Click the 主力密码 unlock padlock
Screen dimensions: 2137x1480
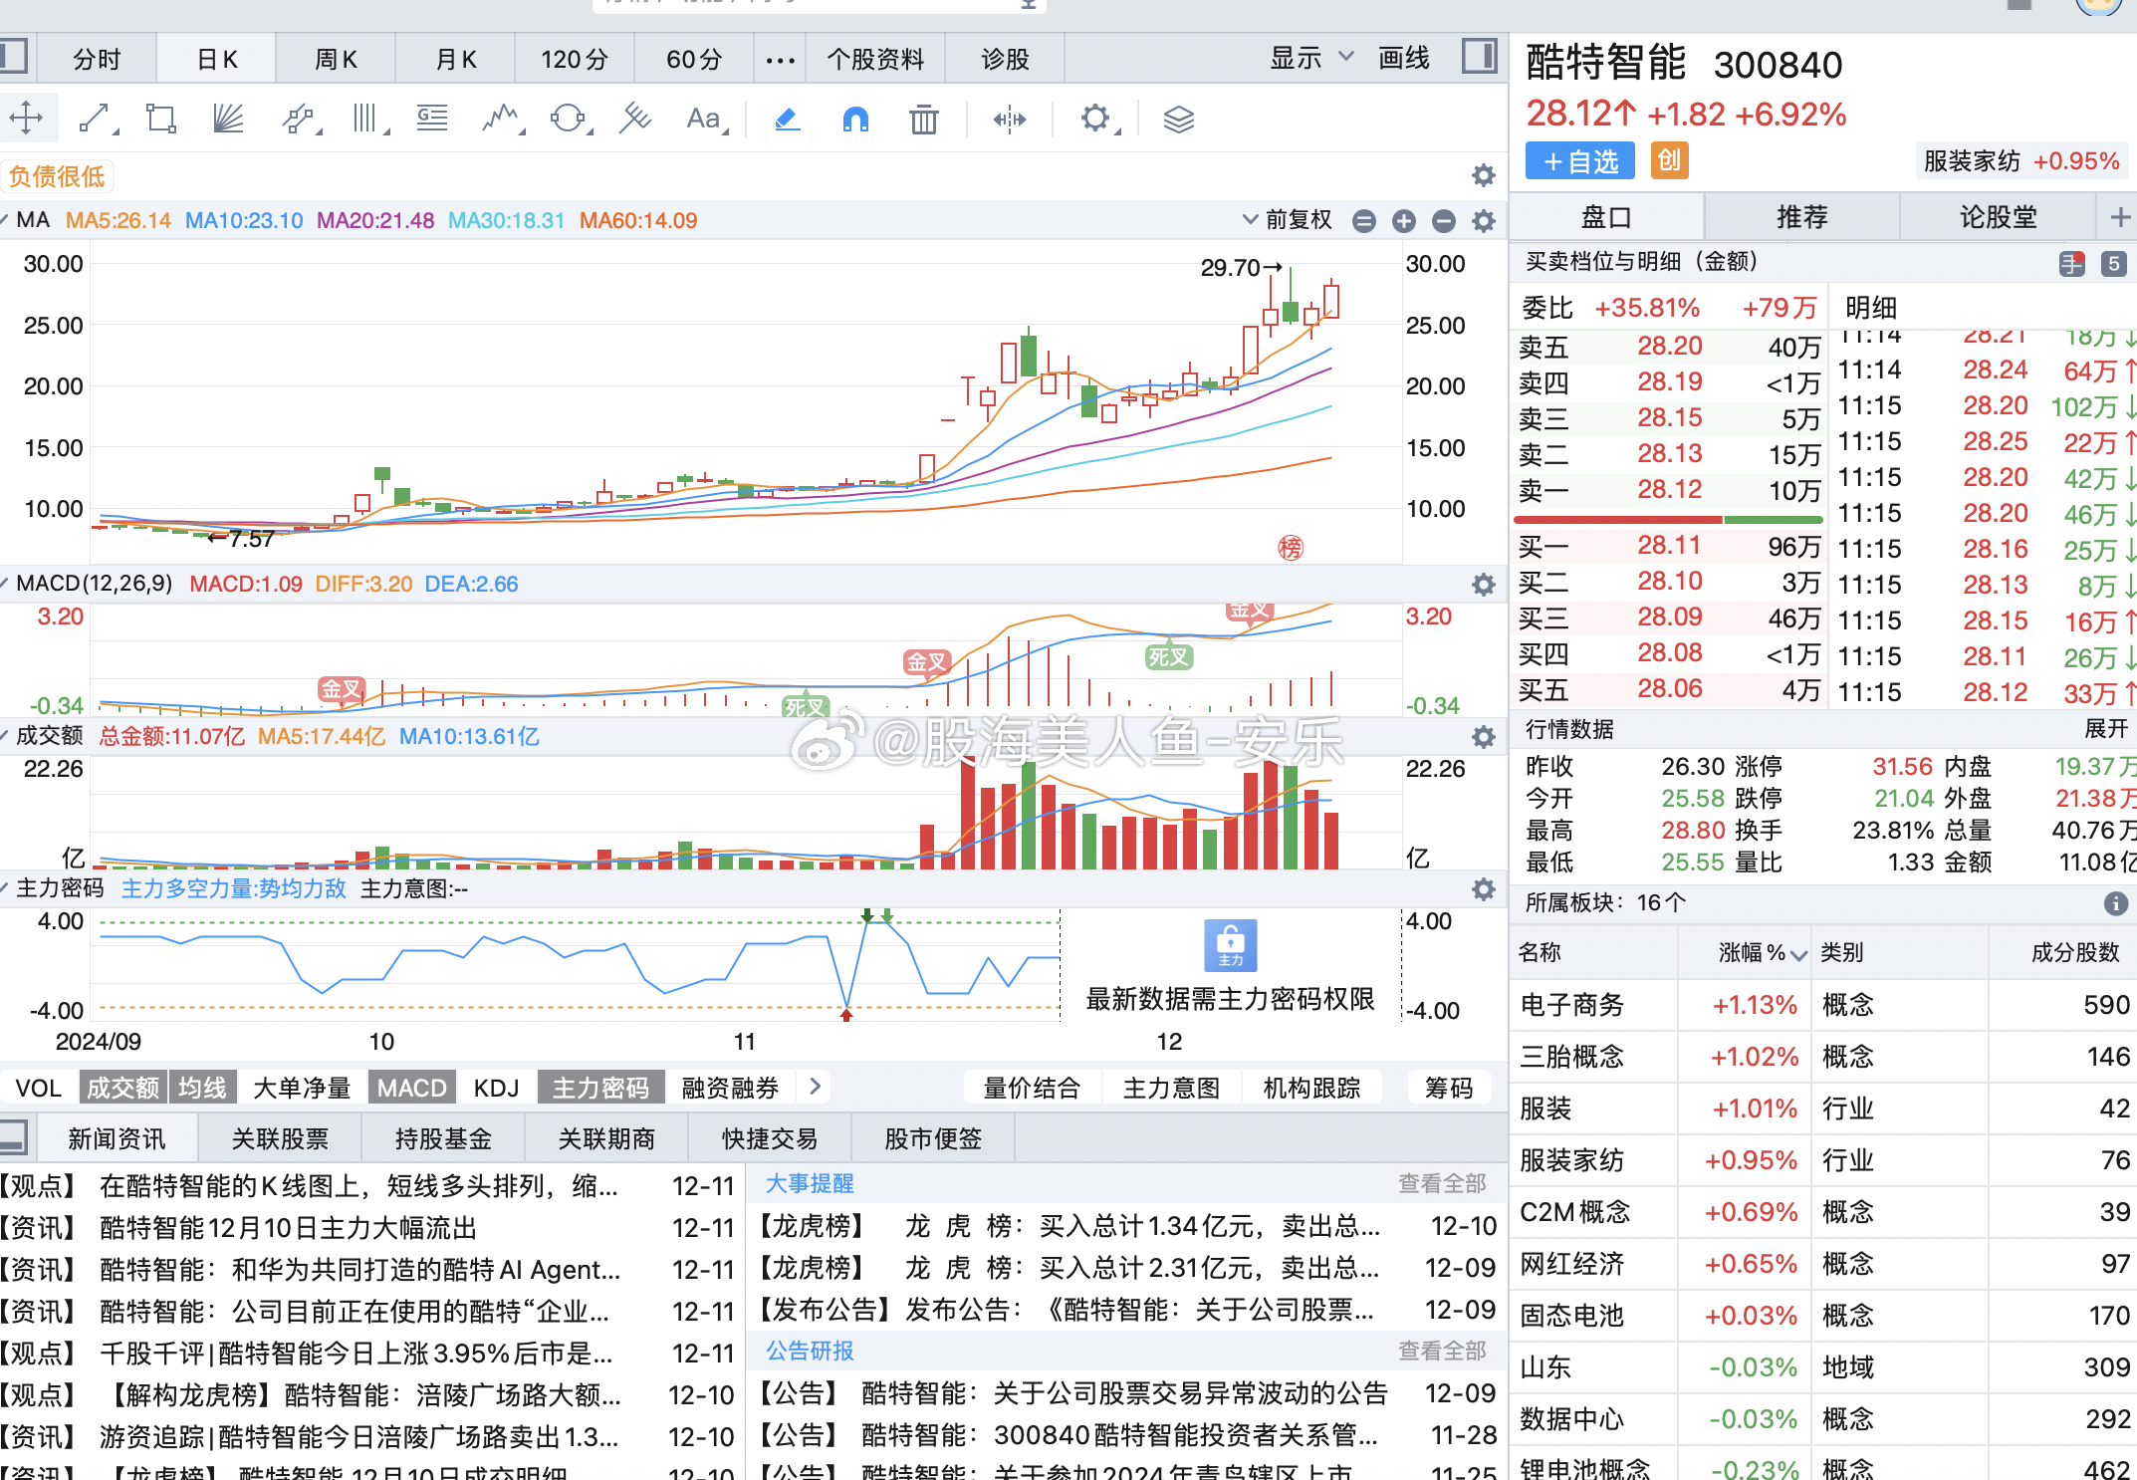(x=1231, y=945)
